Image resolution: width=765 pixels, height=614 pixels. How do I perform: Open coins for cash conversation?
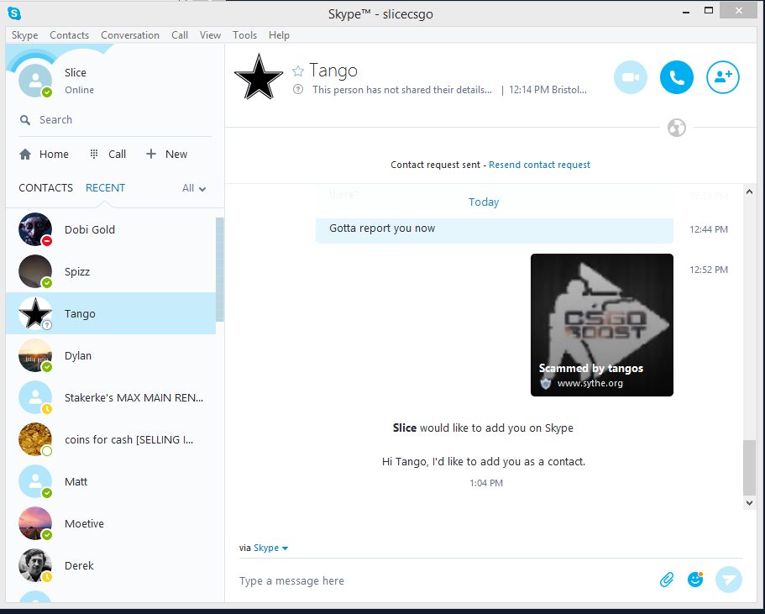111,439
